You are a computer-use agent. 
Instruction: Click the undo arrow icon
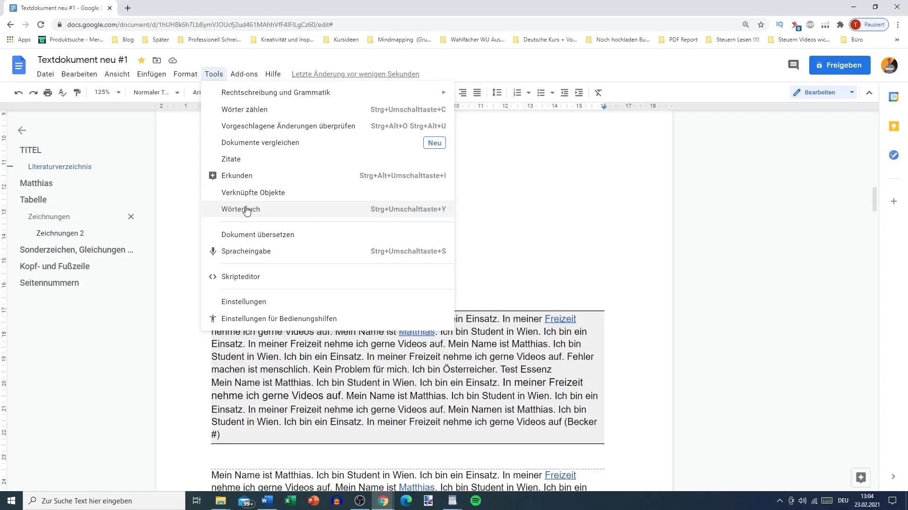[19, 92]
